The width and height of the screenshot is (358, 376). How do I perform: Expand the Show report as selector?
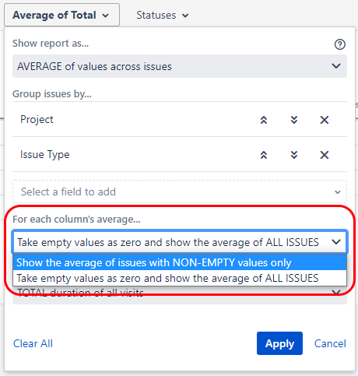click(x=180, y=66)
